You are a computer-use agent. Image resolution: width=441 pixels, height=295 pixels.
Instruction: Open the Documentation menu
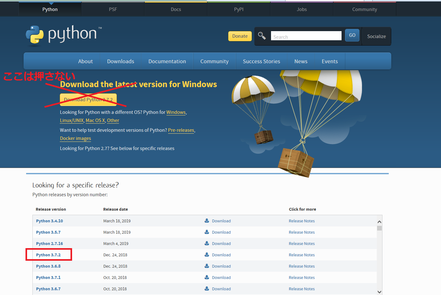[x=167, y=61]
